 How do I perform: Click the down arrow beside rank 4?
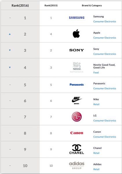pos(10,68)
